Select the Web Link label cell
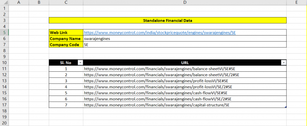Image resolution: width=307 pixels, height=126 pixels. coord(66,32)
